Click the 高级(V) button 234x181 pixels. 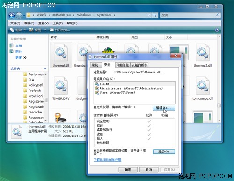point(164,151)
